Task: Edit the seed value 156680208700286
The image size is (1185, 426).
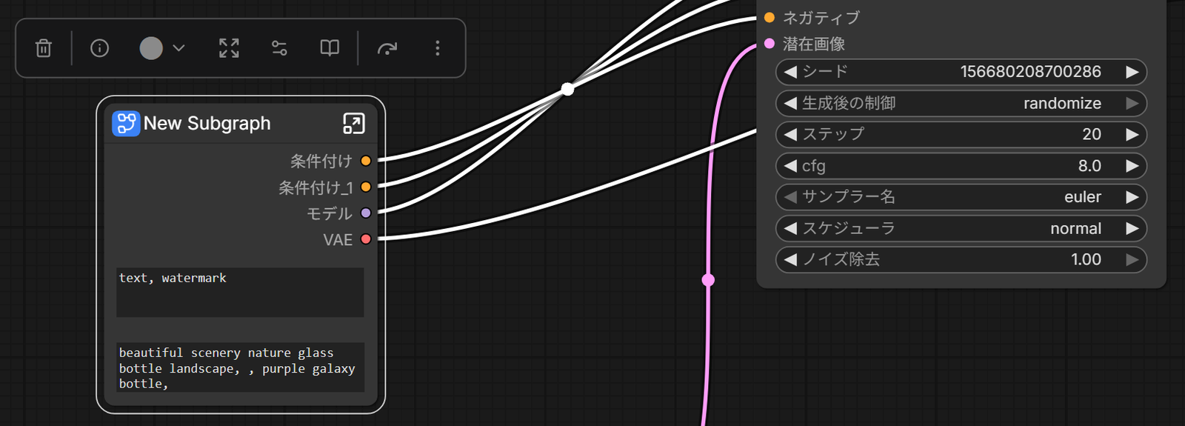Action: (1030, 72)
